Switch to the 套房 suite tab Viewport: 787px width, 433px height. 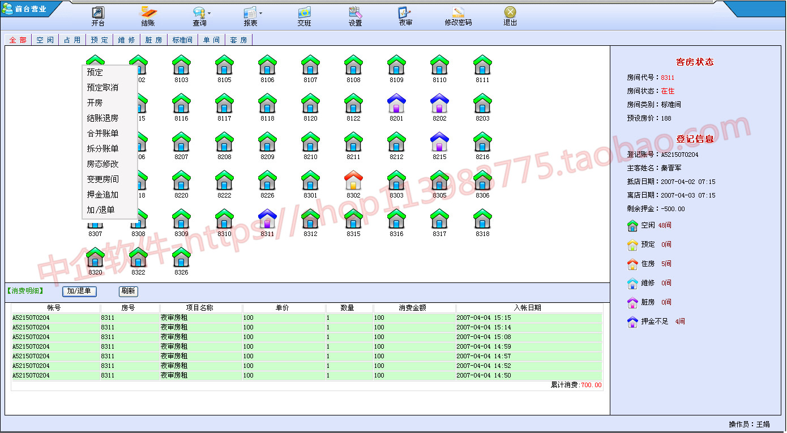coord(239,40)
